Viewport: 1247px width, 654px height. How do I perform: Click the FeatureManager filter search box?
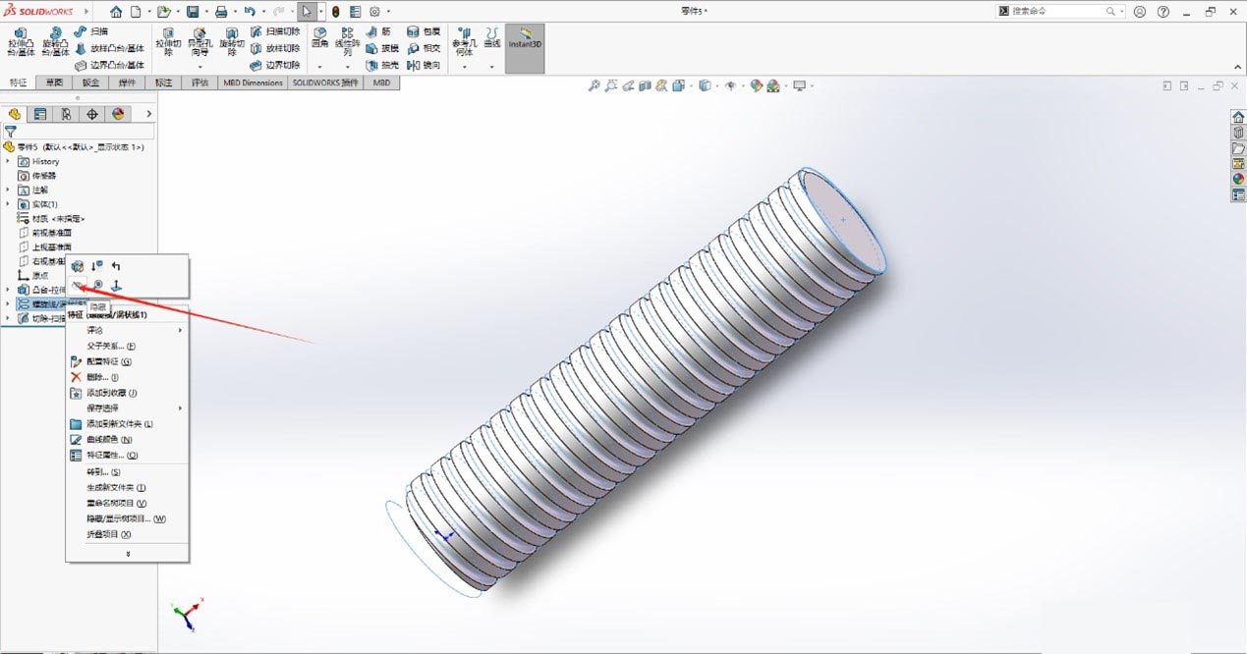click(x=79, y=132)
